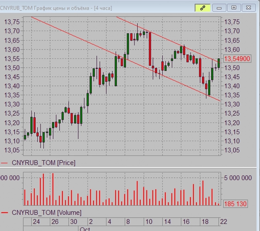Click the 13,70 level on right price axis

232,31
